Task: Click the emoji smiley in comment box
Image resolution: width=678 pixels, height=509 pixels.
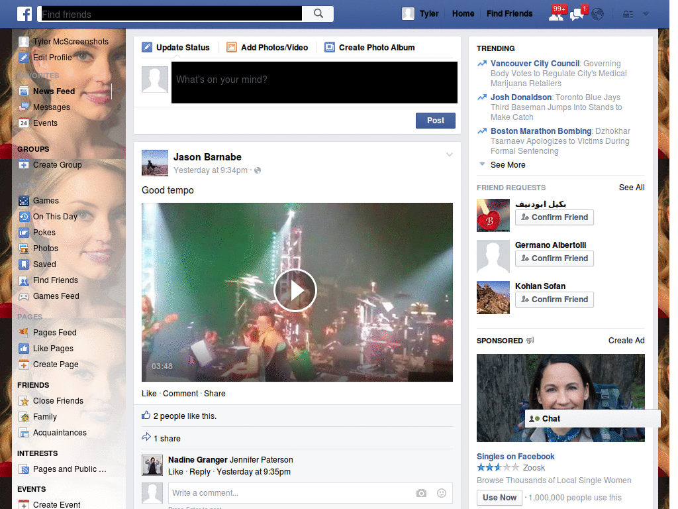Action: tap(441, 493)
